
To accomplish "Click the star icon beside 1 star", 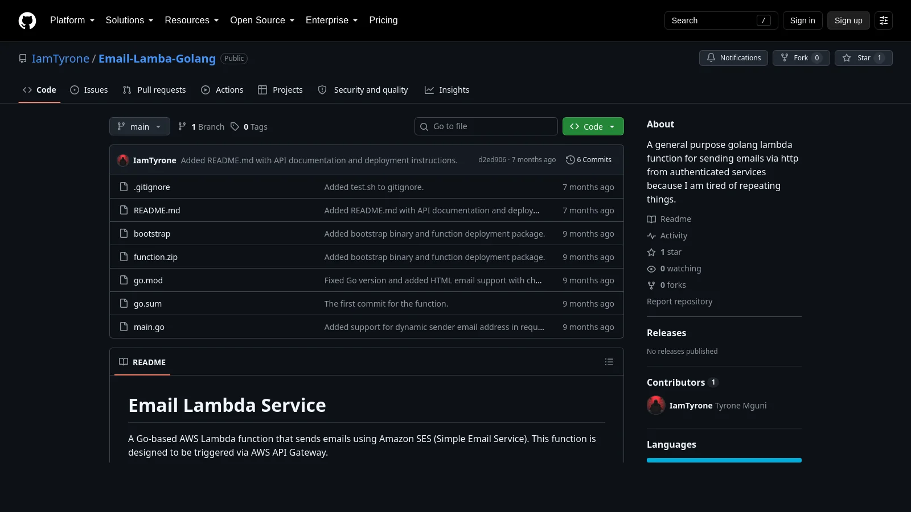I will (x=651, y=252).
